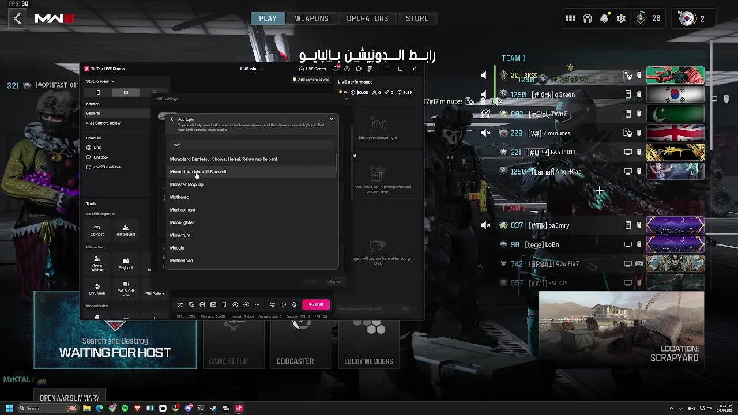Open game notifications bell in top bar
The width and height of the screenshot is (738, 415).
pyautogui.click(x=604, y=18)
